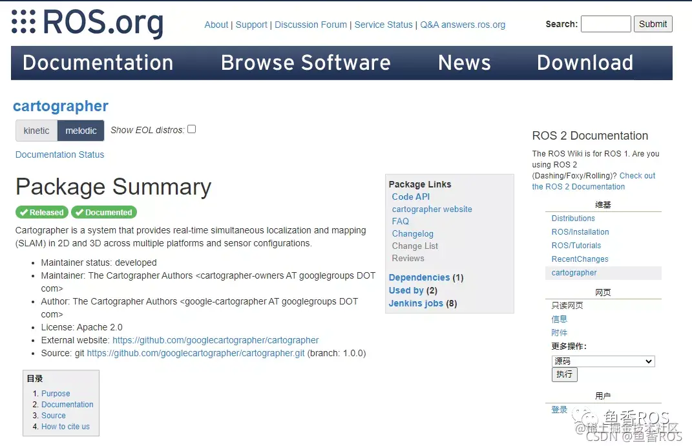Jump to Documentation in table of contents

[67, 404]
